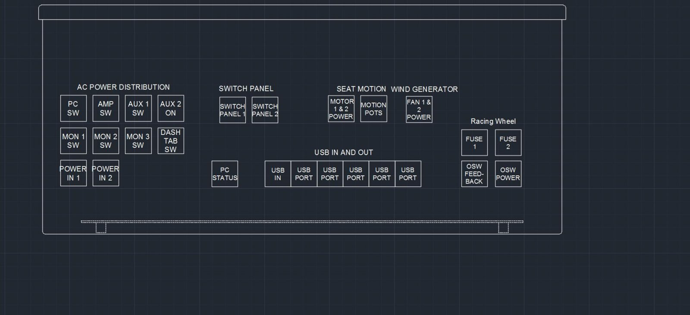Select the USB IN AND OUT label
This screenshot has height=315, width=690.
coord(344,152)
